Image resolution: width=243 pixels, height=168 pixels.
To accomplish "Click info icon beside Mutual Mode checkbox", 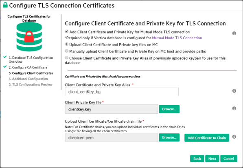I will (x=234, y=33).
